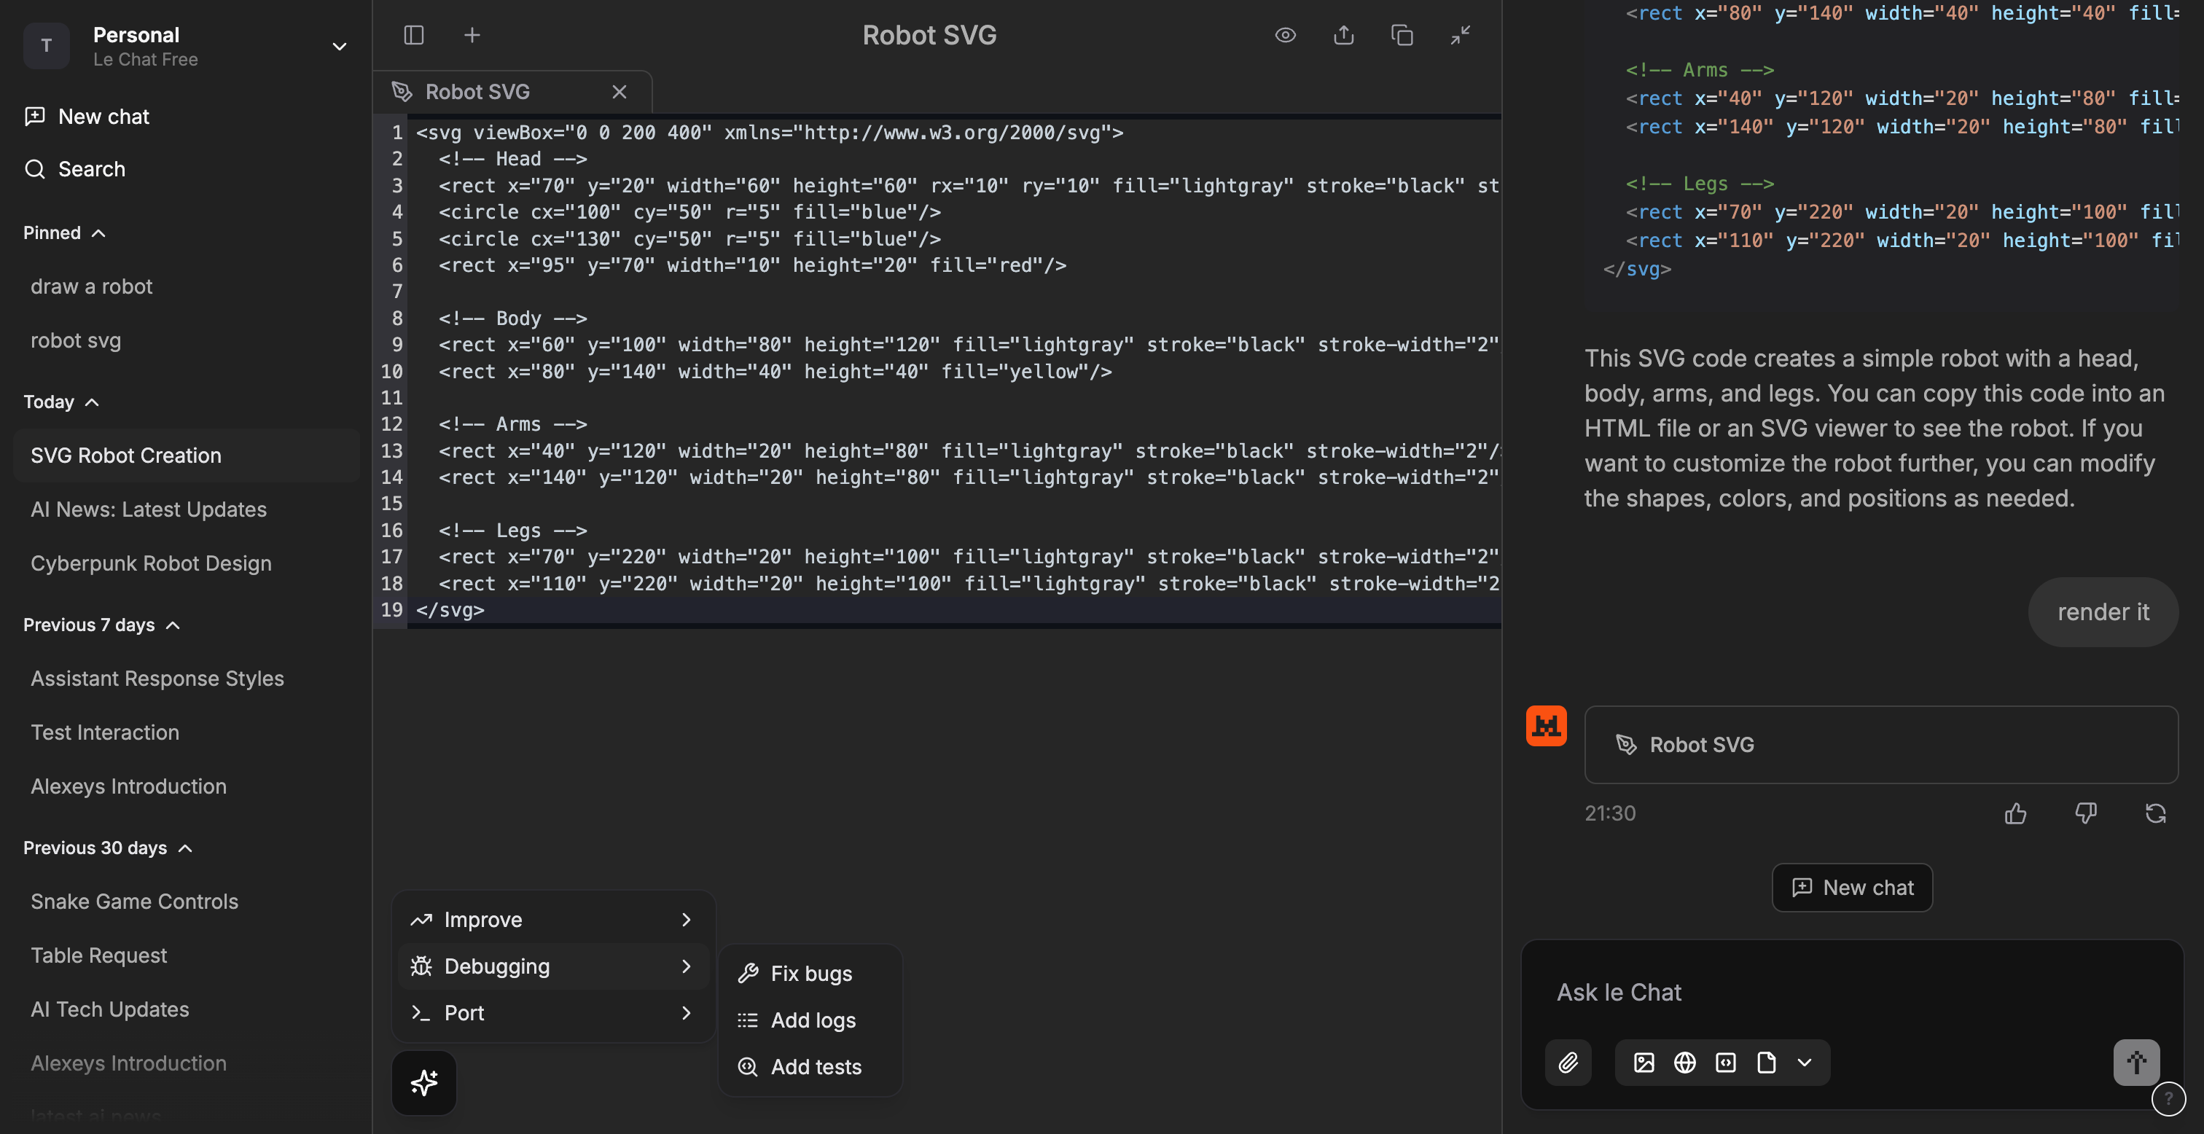Toggle preview mode with the eye icon
The image size is (2204, 1134).
[1285, 35]
